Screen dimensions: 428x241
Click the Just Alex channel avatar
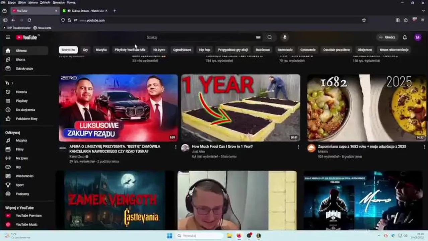[x=185, y=148]
